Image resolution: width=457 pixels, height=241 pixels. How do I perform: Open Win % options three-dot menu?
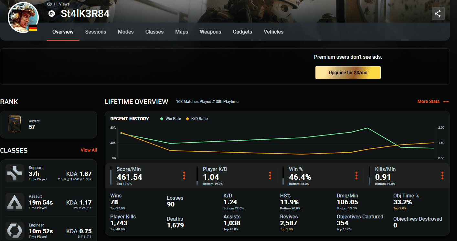pyautogui.click(x=356, y=176)
